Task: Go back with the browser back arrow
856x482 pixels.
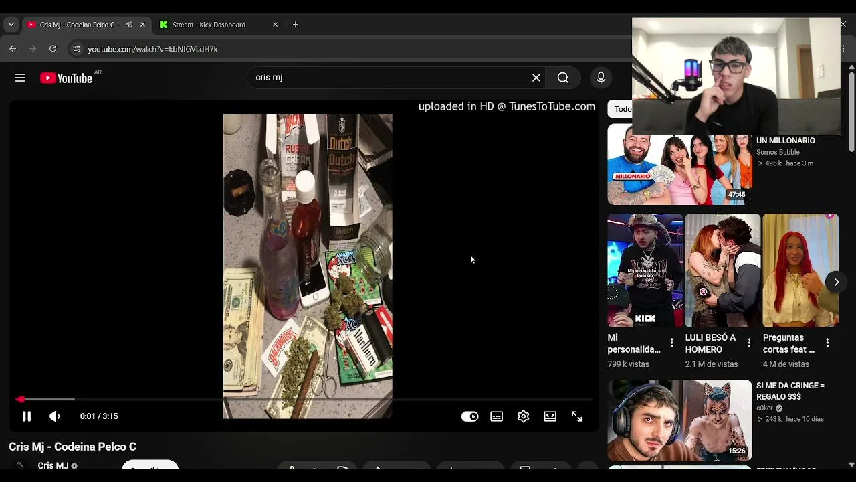Action: point(13,49)
